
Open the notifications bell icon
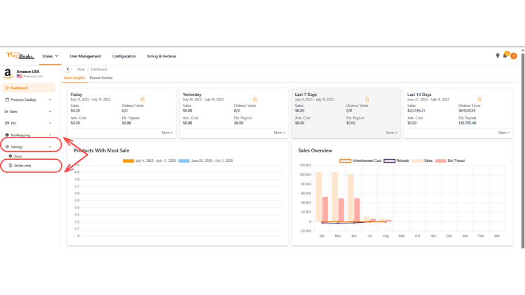tap(505, 56)
